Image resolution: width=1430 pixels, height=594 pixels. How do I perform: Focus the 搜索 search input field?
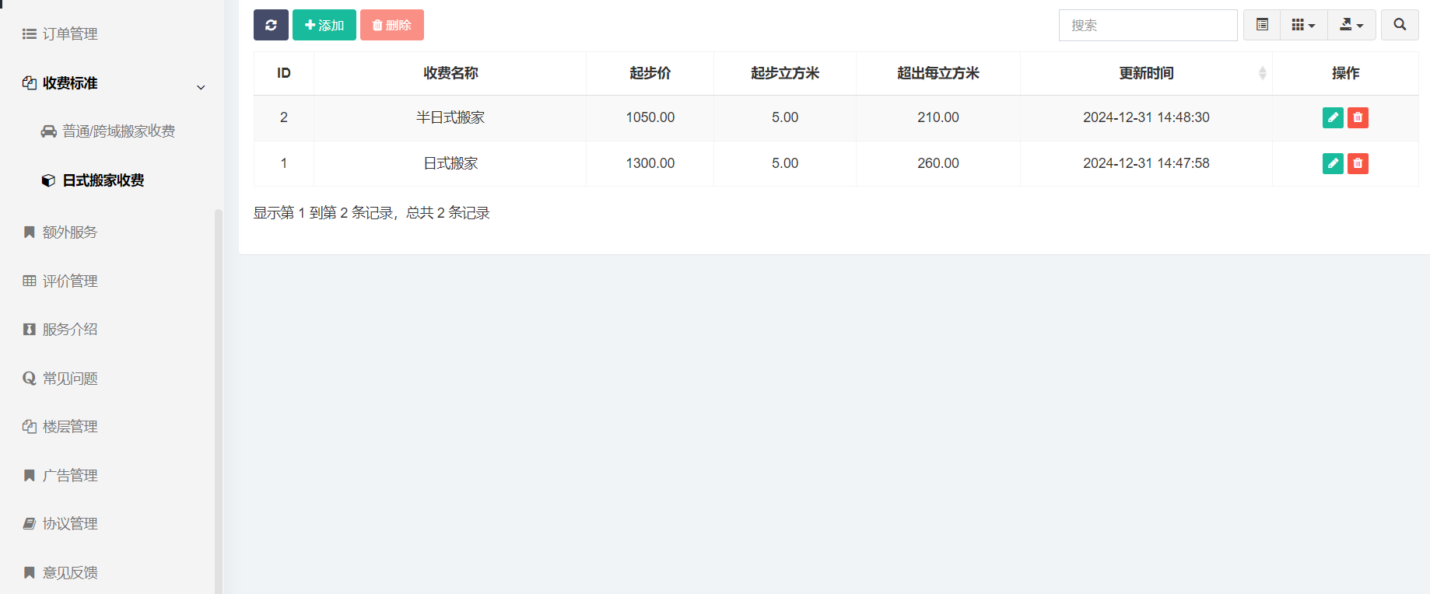click(x=1148, y=25)
